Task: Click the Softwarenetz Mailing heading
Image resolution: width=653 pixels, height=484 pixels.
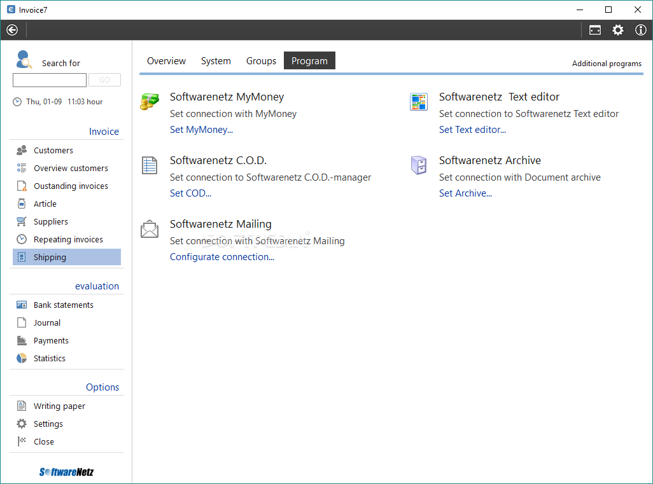Action: pyautogui.click(x=221, y=225)
